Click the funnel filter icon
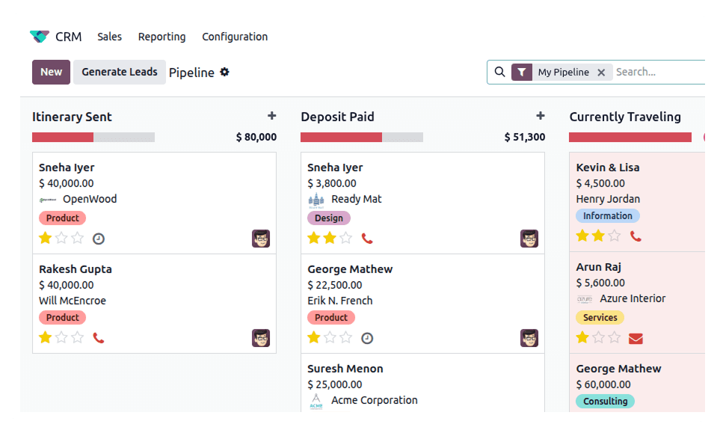The width and height of the screenshot is (720, 436). [x=522, y=72]
